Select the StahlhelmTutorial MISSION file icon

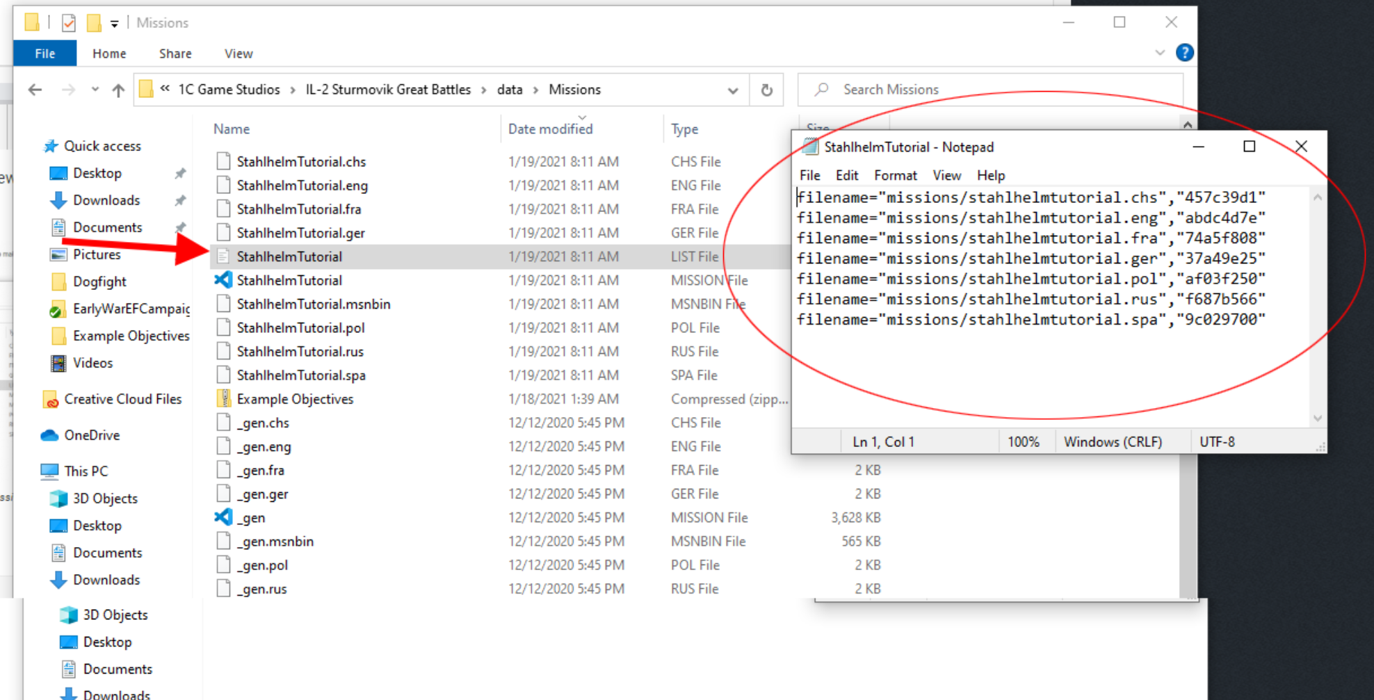(223, 280)
